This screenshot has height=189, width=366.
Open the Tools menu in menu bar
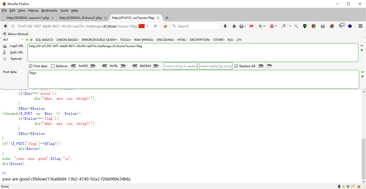pos(64,11)
